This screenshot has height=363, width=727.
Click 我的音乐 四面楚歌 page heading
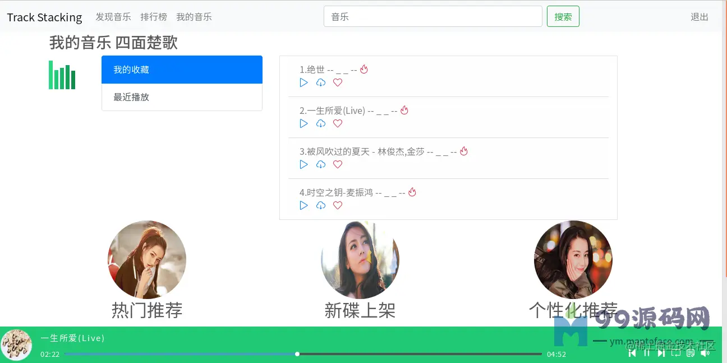pos(113,43)
